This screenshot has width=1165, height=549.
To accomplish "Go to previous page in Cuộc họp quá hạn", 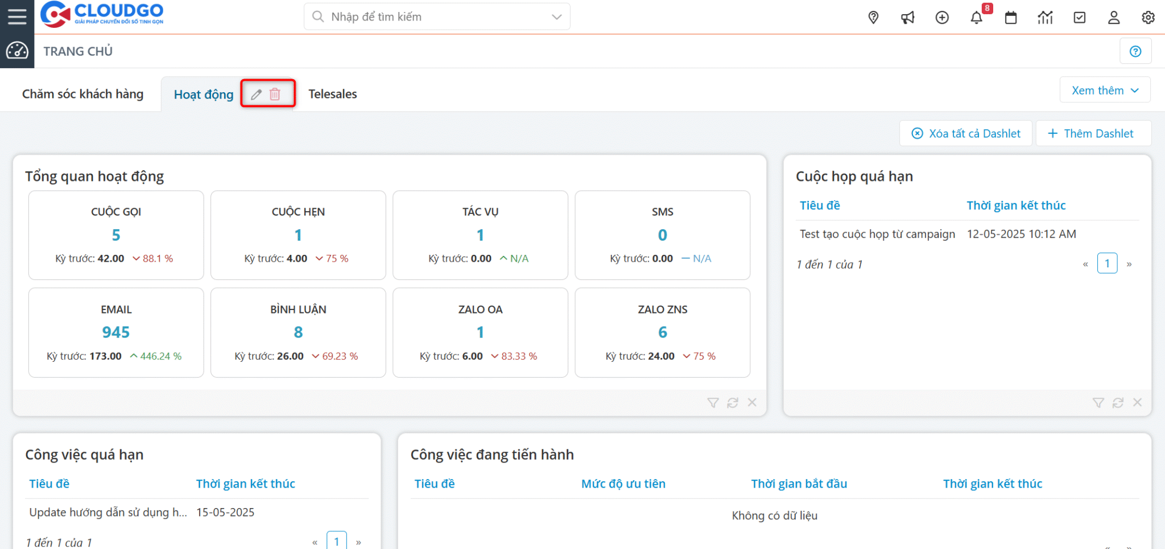I will (x=1085, y=264).
